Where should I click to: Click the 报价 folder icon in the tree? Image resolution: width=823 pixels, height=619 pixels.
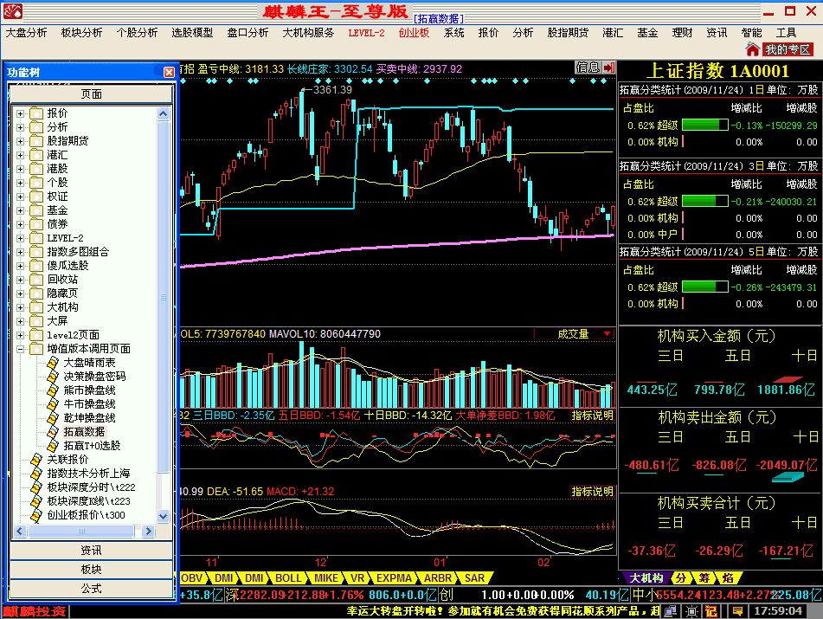36,113
